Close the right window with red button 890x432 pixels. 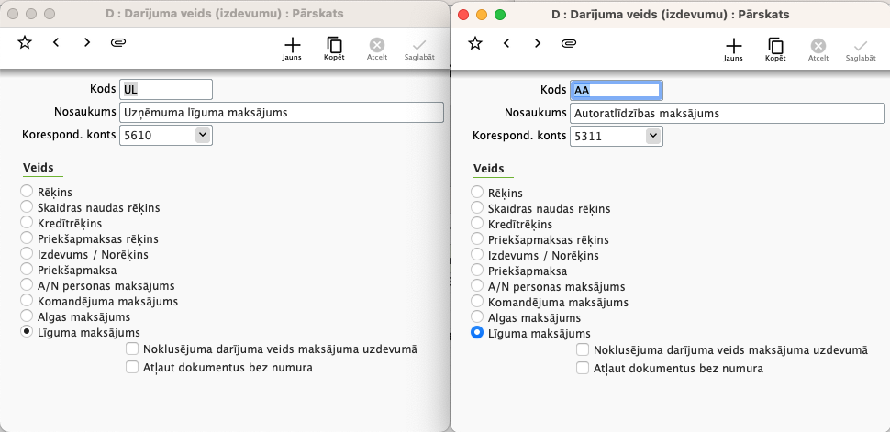pyautogui.click(x=463, y=14)
